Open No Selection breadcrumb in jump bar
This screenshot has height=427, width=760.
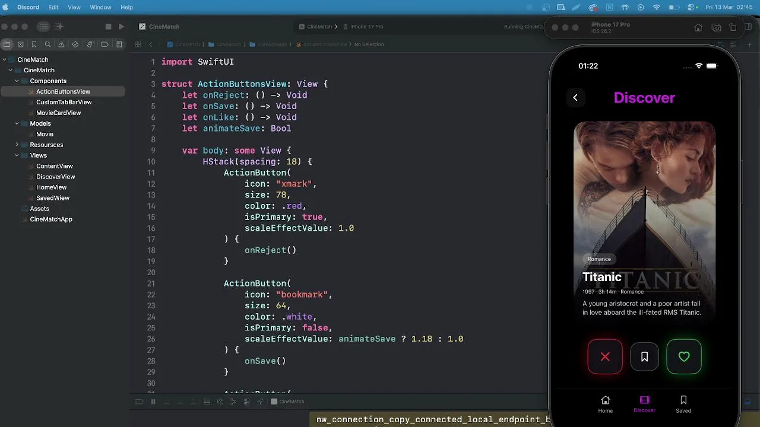click(369, 44)
